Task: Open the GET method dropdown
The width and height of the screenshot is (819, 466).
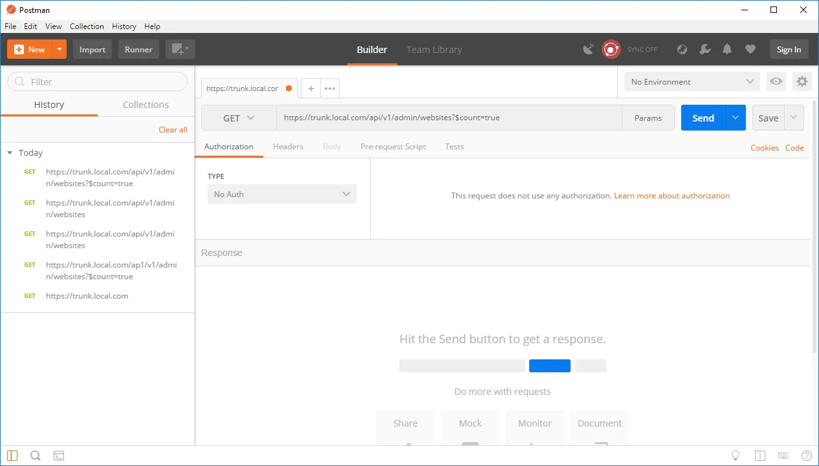Action: coord(239,118)
